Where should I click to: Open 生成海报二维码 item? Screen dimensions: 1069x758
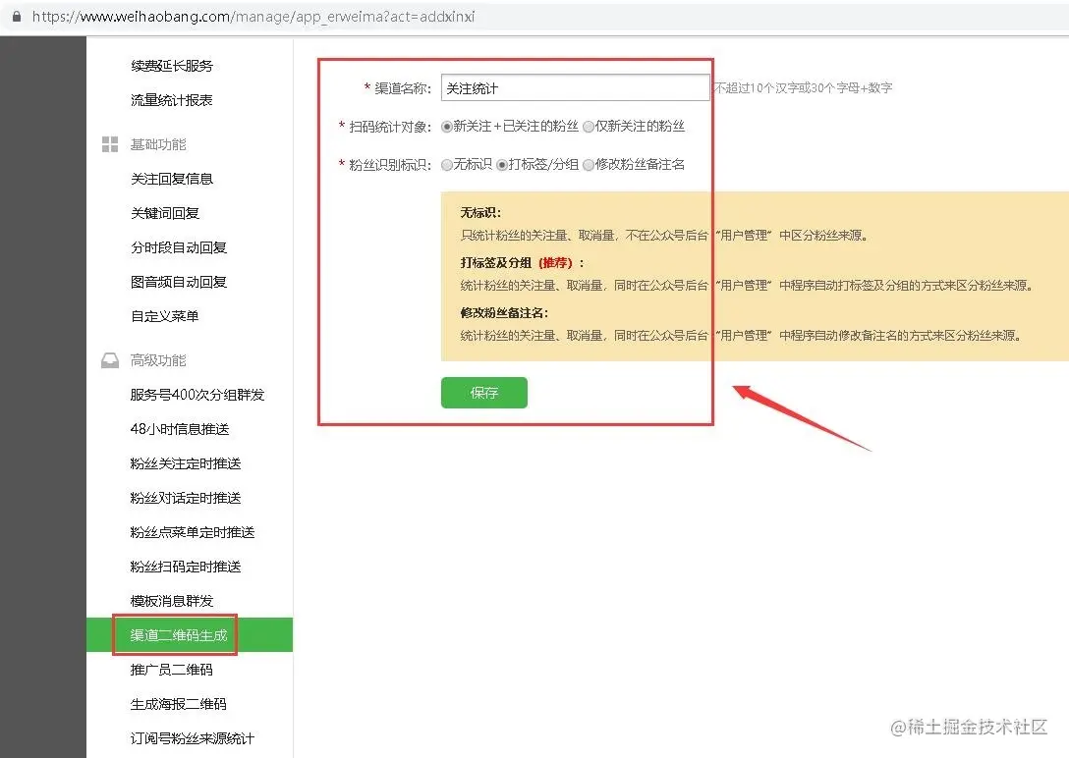point(179,704)
